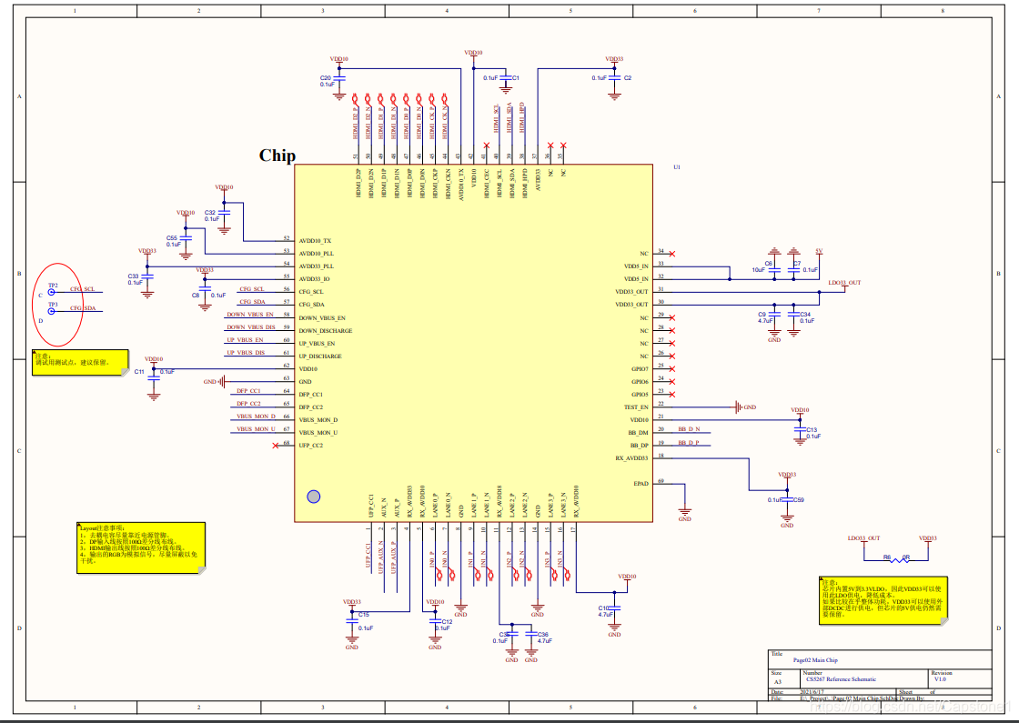The image size is (1019, 723).
Task: Select test point TP3 circle symbol
Action: click(x=52, y=311)
